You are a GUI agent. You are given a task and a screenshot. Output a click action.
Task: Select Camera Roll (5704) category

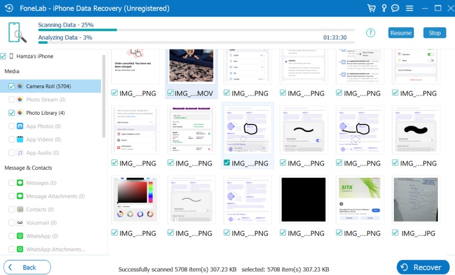[x=51, y=86]
